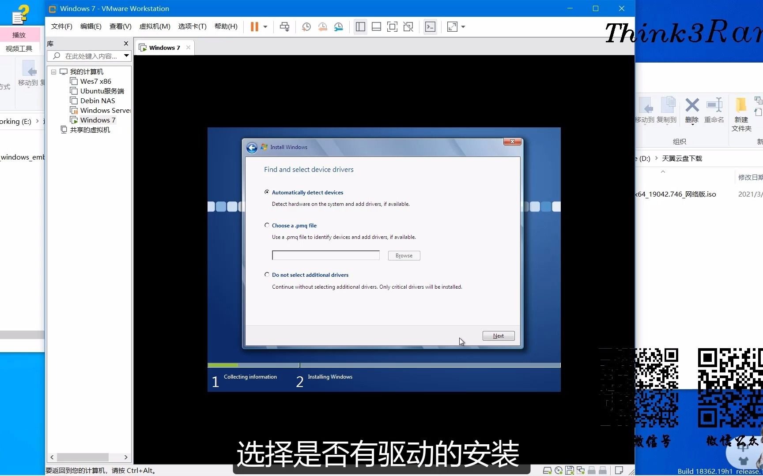The width and height of the screenshot is (763, 476).
Task: Click Next in Install Windows dialog
Action: (x=499, y=336)
